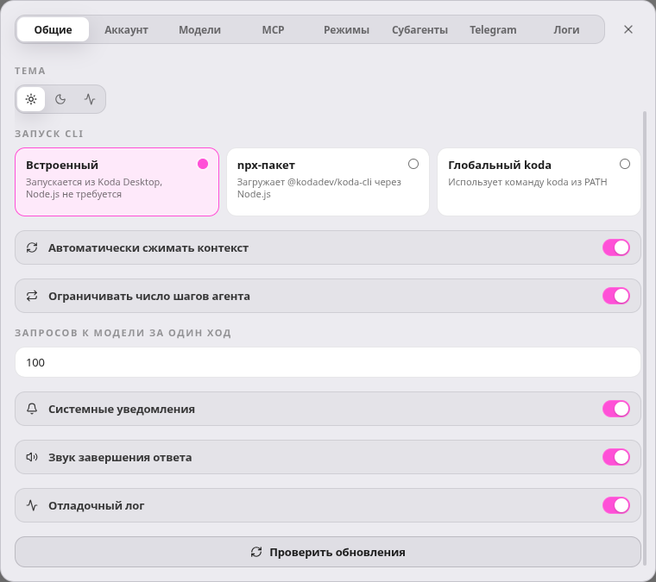656x582 pixels.
Task: Switch to the Аккаунт tab
Action: click(126, 29)
